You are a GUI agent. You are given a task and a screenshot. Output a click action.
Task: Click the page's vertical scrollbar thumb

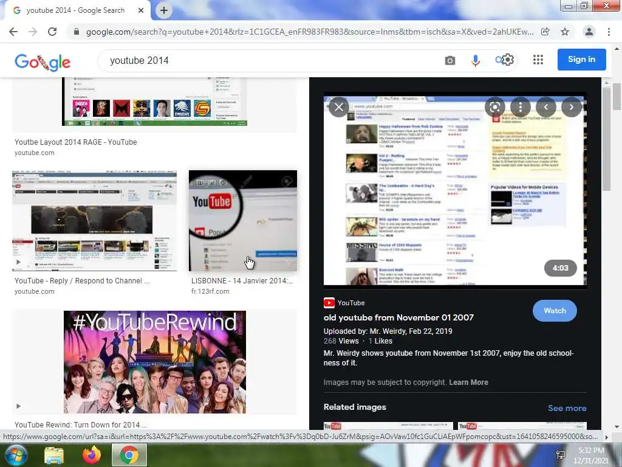click(x=617, y=97)
